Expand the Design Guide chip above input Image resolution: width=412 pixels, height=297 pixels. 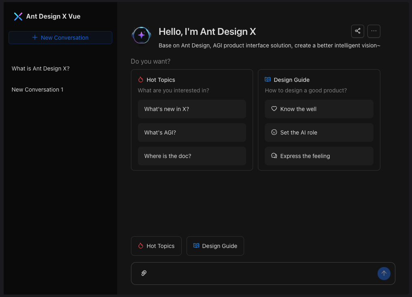point(215,246)
